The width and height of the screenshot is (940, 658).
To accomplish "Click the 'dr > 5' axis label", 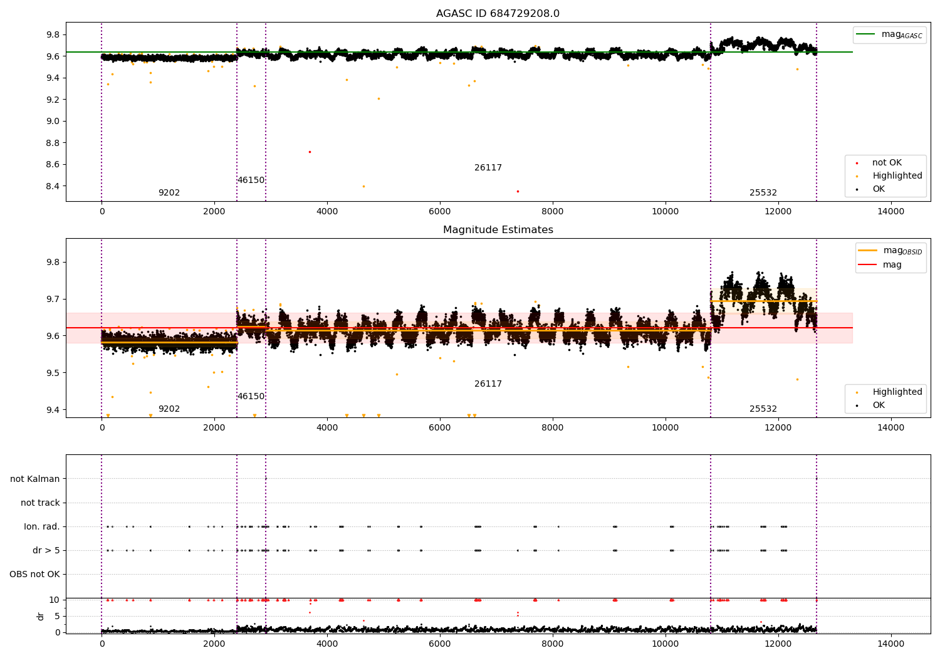I will 46,550.
